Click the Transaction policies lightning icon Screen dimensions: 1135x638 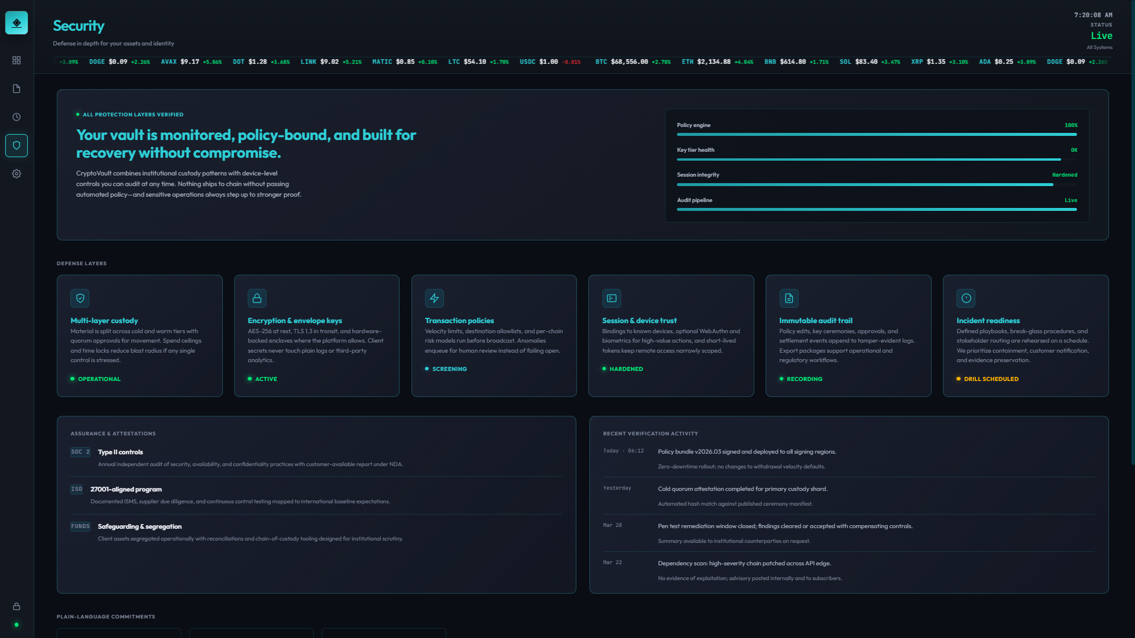click(x=434, y=298)
